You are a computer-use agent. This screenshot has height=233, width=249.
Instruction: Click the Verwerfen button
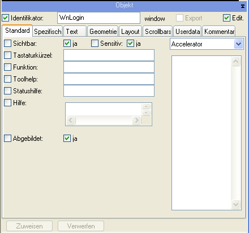[x=81, y=226]
